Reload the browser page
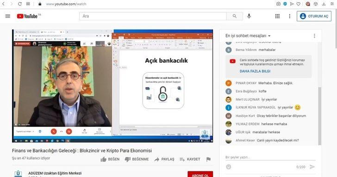Image resolution: width=337 pixels, height=177 pixels. (20, 4)
